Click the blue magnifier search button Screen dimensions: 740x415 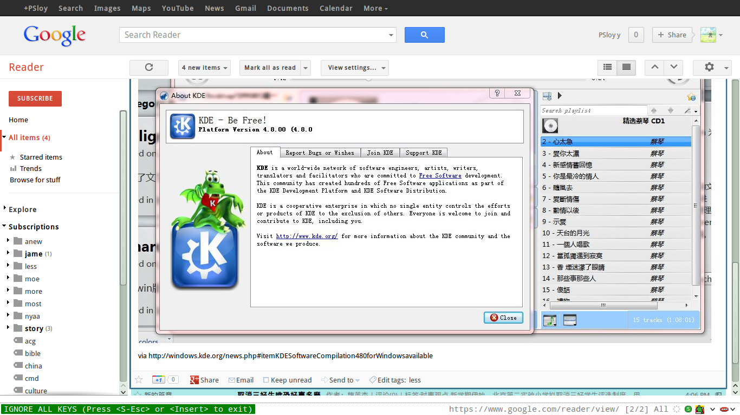[424, 35]
